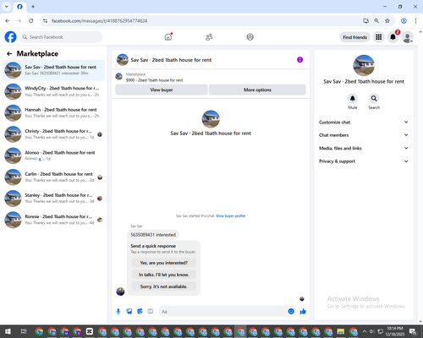Click the $900 2bed 1bath listing link

click(155, 80)
